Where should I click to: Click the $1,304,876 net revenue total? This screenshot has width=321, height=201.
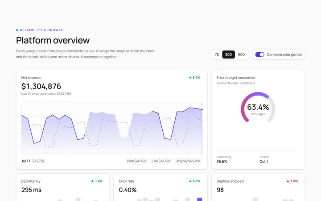(x=41, y=86)
